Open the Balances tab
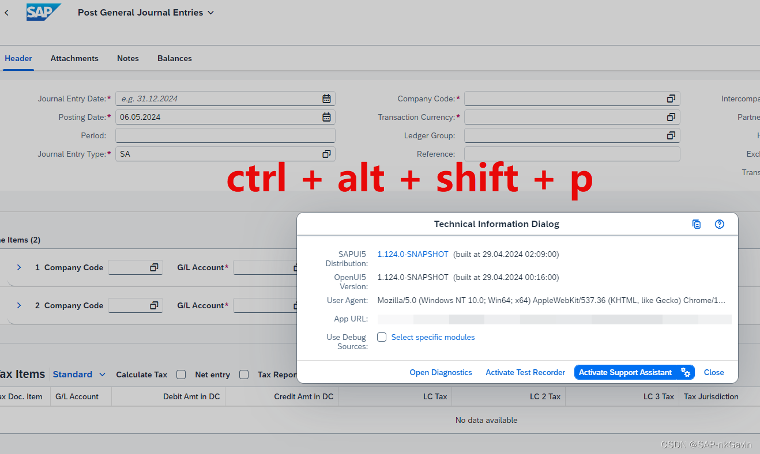760x454 pixels. coord(174,58)
